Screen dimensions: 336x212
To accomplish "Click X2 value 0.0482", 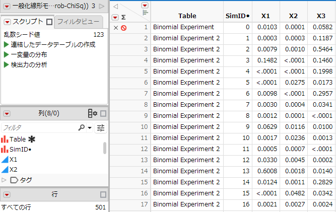I will 295,193.
